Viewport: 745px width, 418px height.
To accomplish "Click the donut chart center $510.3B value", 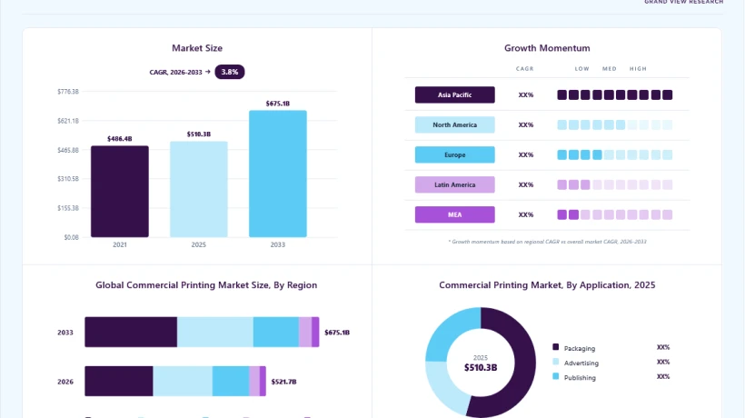I will pyautogui.click(x=481, y=368).
